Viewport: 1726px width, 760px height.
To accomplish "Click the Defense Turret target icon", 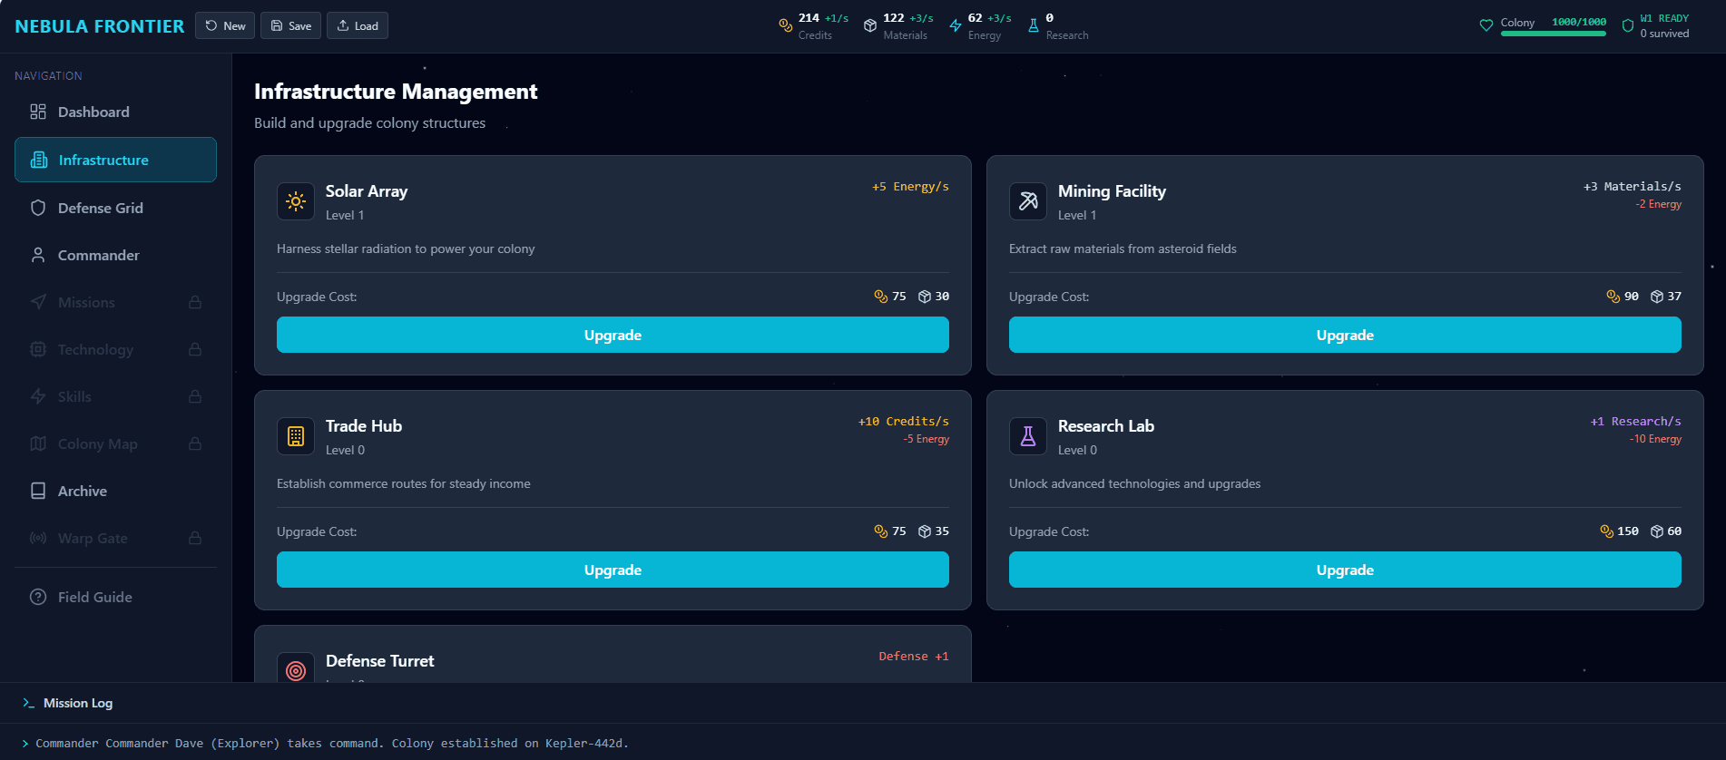I will (296, 670).
